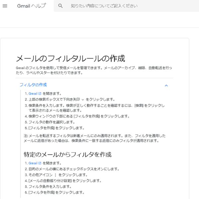Image resolution: width=199 pixels, height=199 pixels.
Task: Click step 目的のメールの横にあるチェックボックスをオンにします。
Action: [74, 169]
